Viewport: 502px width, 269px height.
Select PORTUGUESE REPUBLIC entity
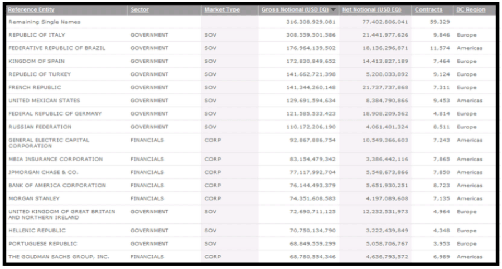click(42, 244)
